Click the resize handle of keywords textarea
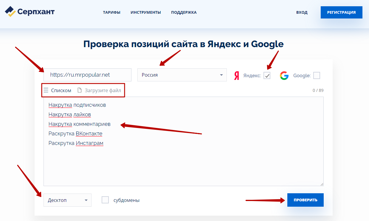This screenshot has height=221, width=369. click(322, 184)
